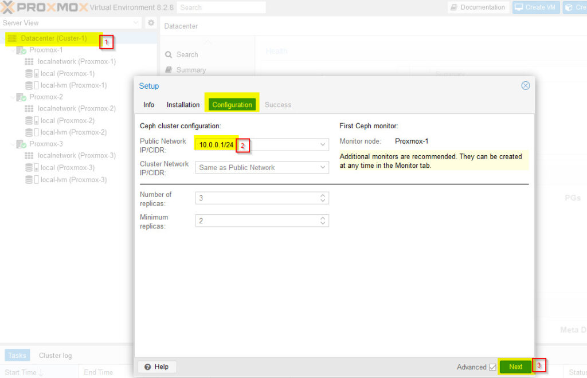Image resolution: width=587 pixels, height=378 pixels.
Task: Click the local (Proxmox-1) storage icon
Action: tap(32, 74)
